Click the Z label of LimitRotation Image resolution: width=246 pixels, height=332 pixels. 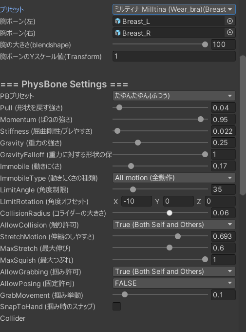click(199, 201)
